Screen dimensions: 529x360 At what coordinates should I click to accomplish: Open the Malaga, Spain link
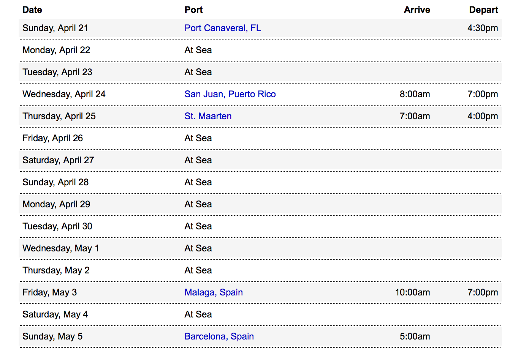(214, 292)
